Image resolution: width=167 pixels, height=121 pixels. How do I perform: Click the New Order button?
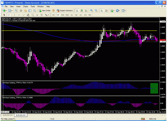(x=45, y=10)
